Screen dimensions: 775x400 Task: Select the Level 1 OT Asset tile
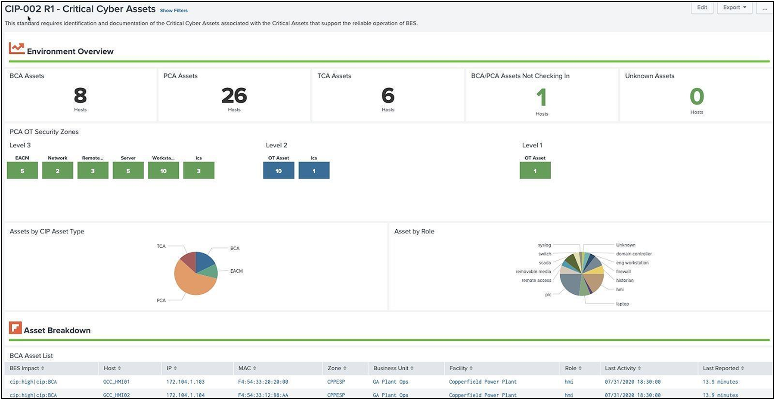pos(535,170)
